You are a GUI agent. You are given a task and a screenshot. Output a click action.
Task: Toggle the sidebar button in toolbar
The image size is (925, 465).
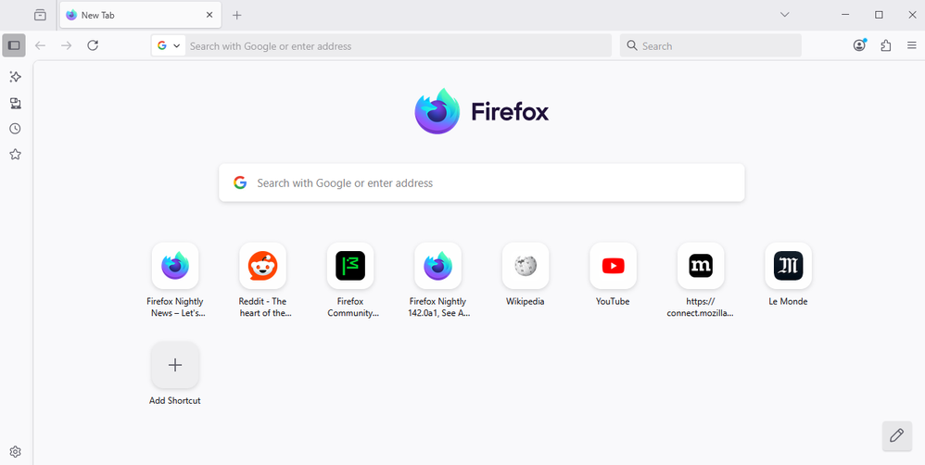(x=14, y=45)
